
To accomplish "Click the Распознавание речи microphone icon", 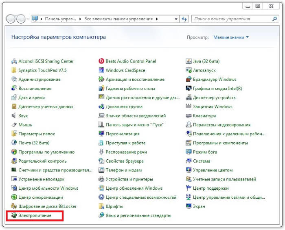I will pyautogui.click(x=101, y=152).
